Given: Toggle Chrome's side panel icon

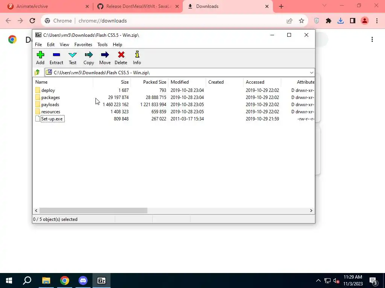Looking at the screenshot, I should click(353, 21).
